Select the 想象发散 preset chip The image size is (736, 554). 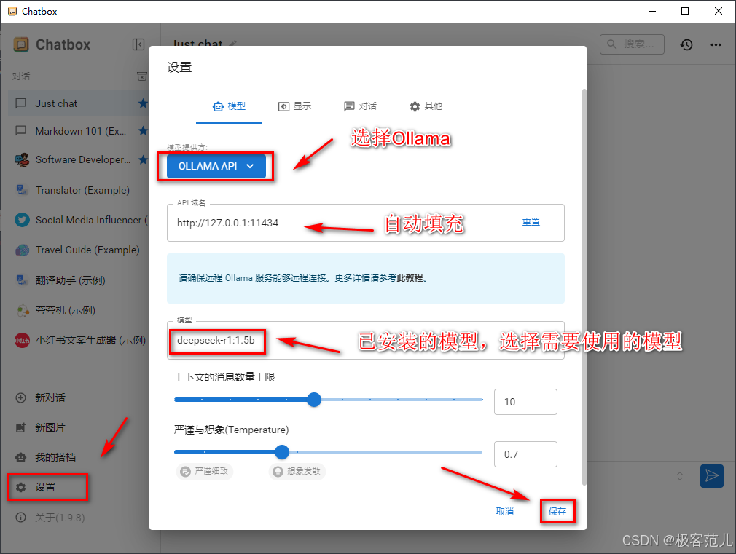pyautogui.click(x=297, y=471)
